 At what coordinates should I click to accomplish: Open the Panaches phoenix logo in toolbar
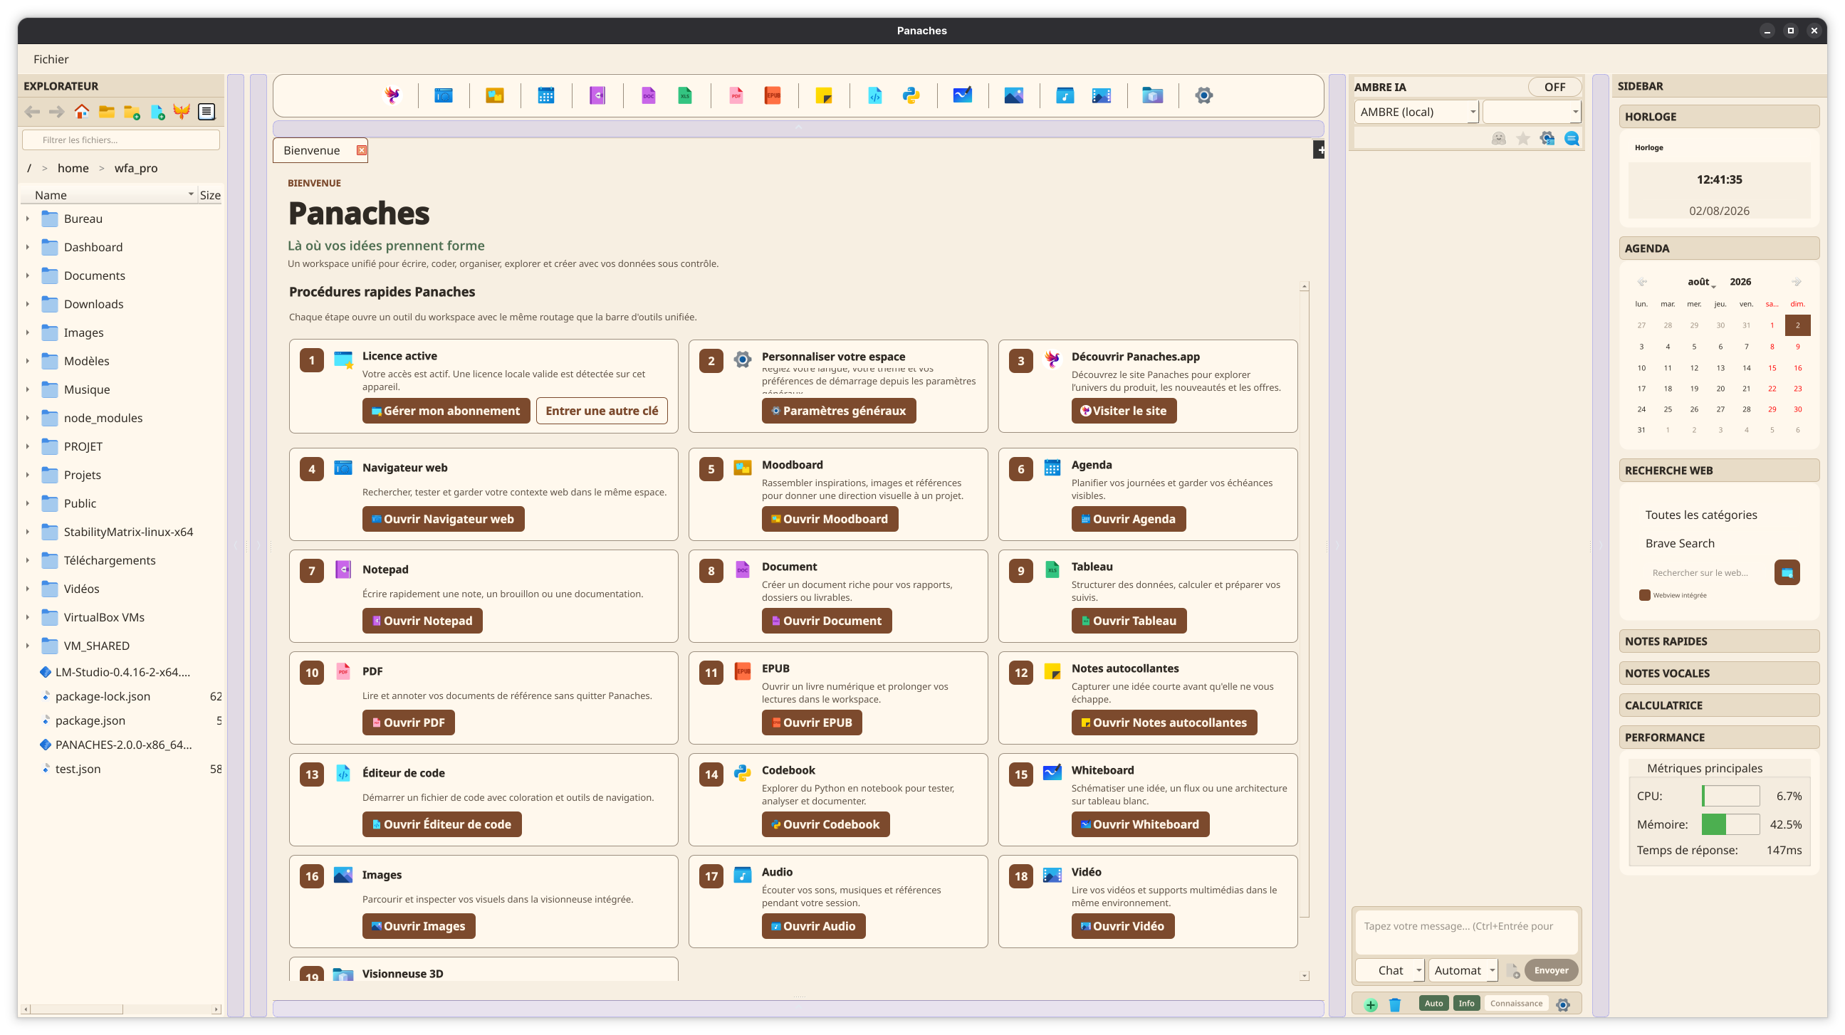(392, 95)
